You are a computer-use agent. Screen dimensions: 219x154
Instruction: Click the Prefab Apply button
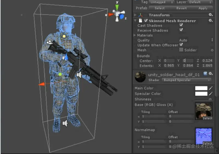[x=203, y=8]
